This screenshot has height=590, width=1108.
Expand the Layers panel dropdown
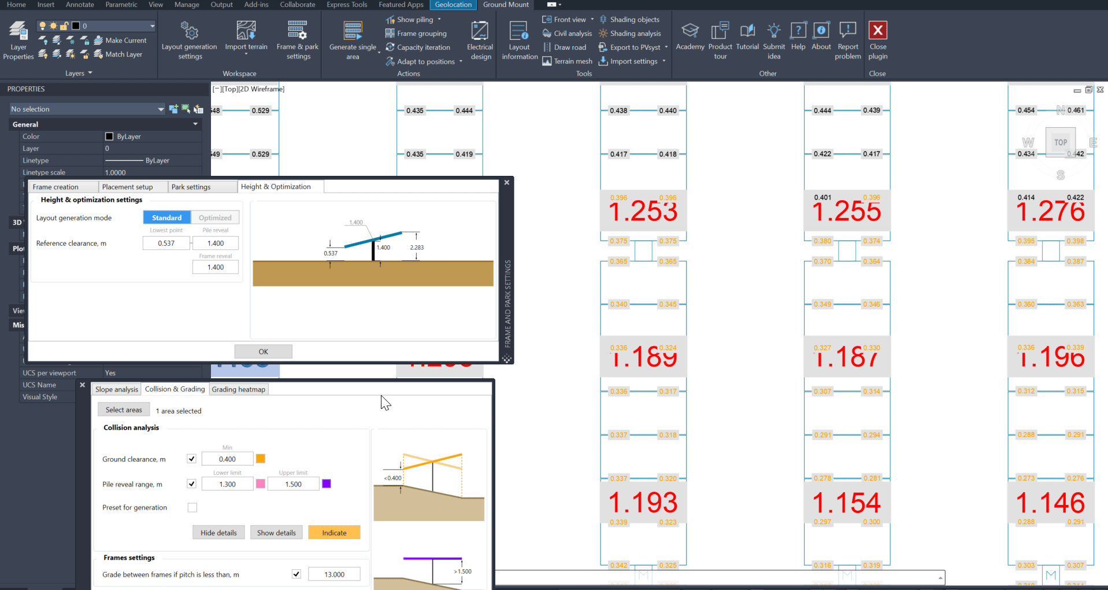click(x=90, y=73)
